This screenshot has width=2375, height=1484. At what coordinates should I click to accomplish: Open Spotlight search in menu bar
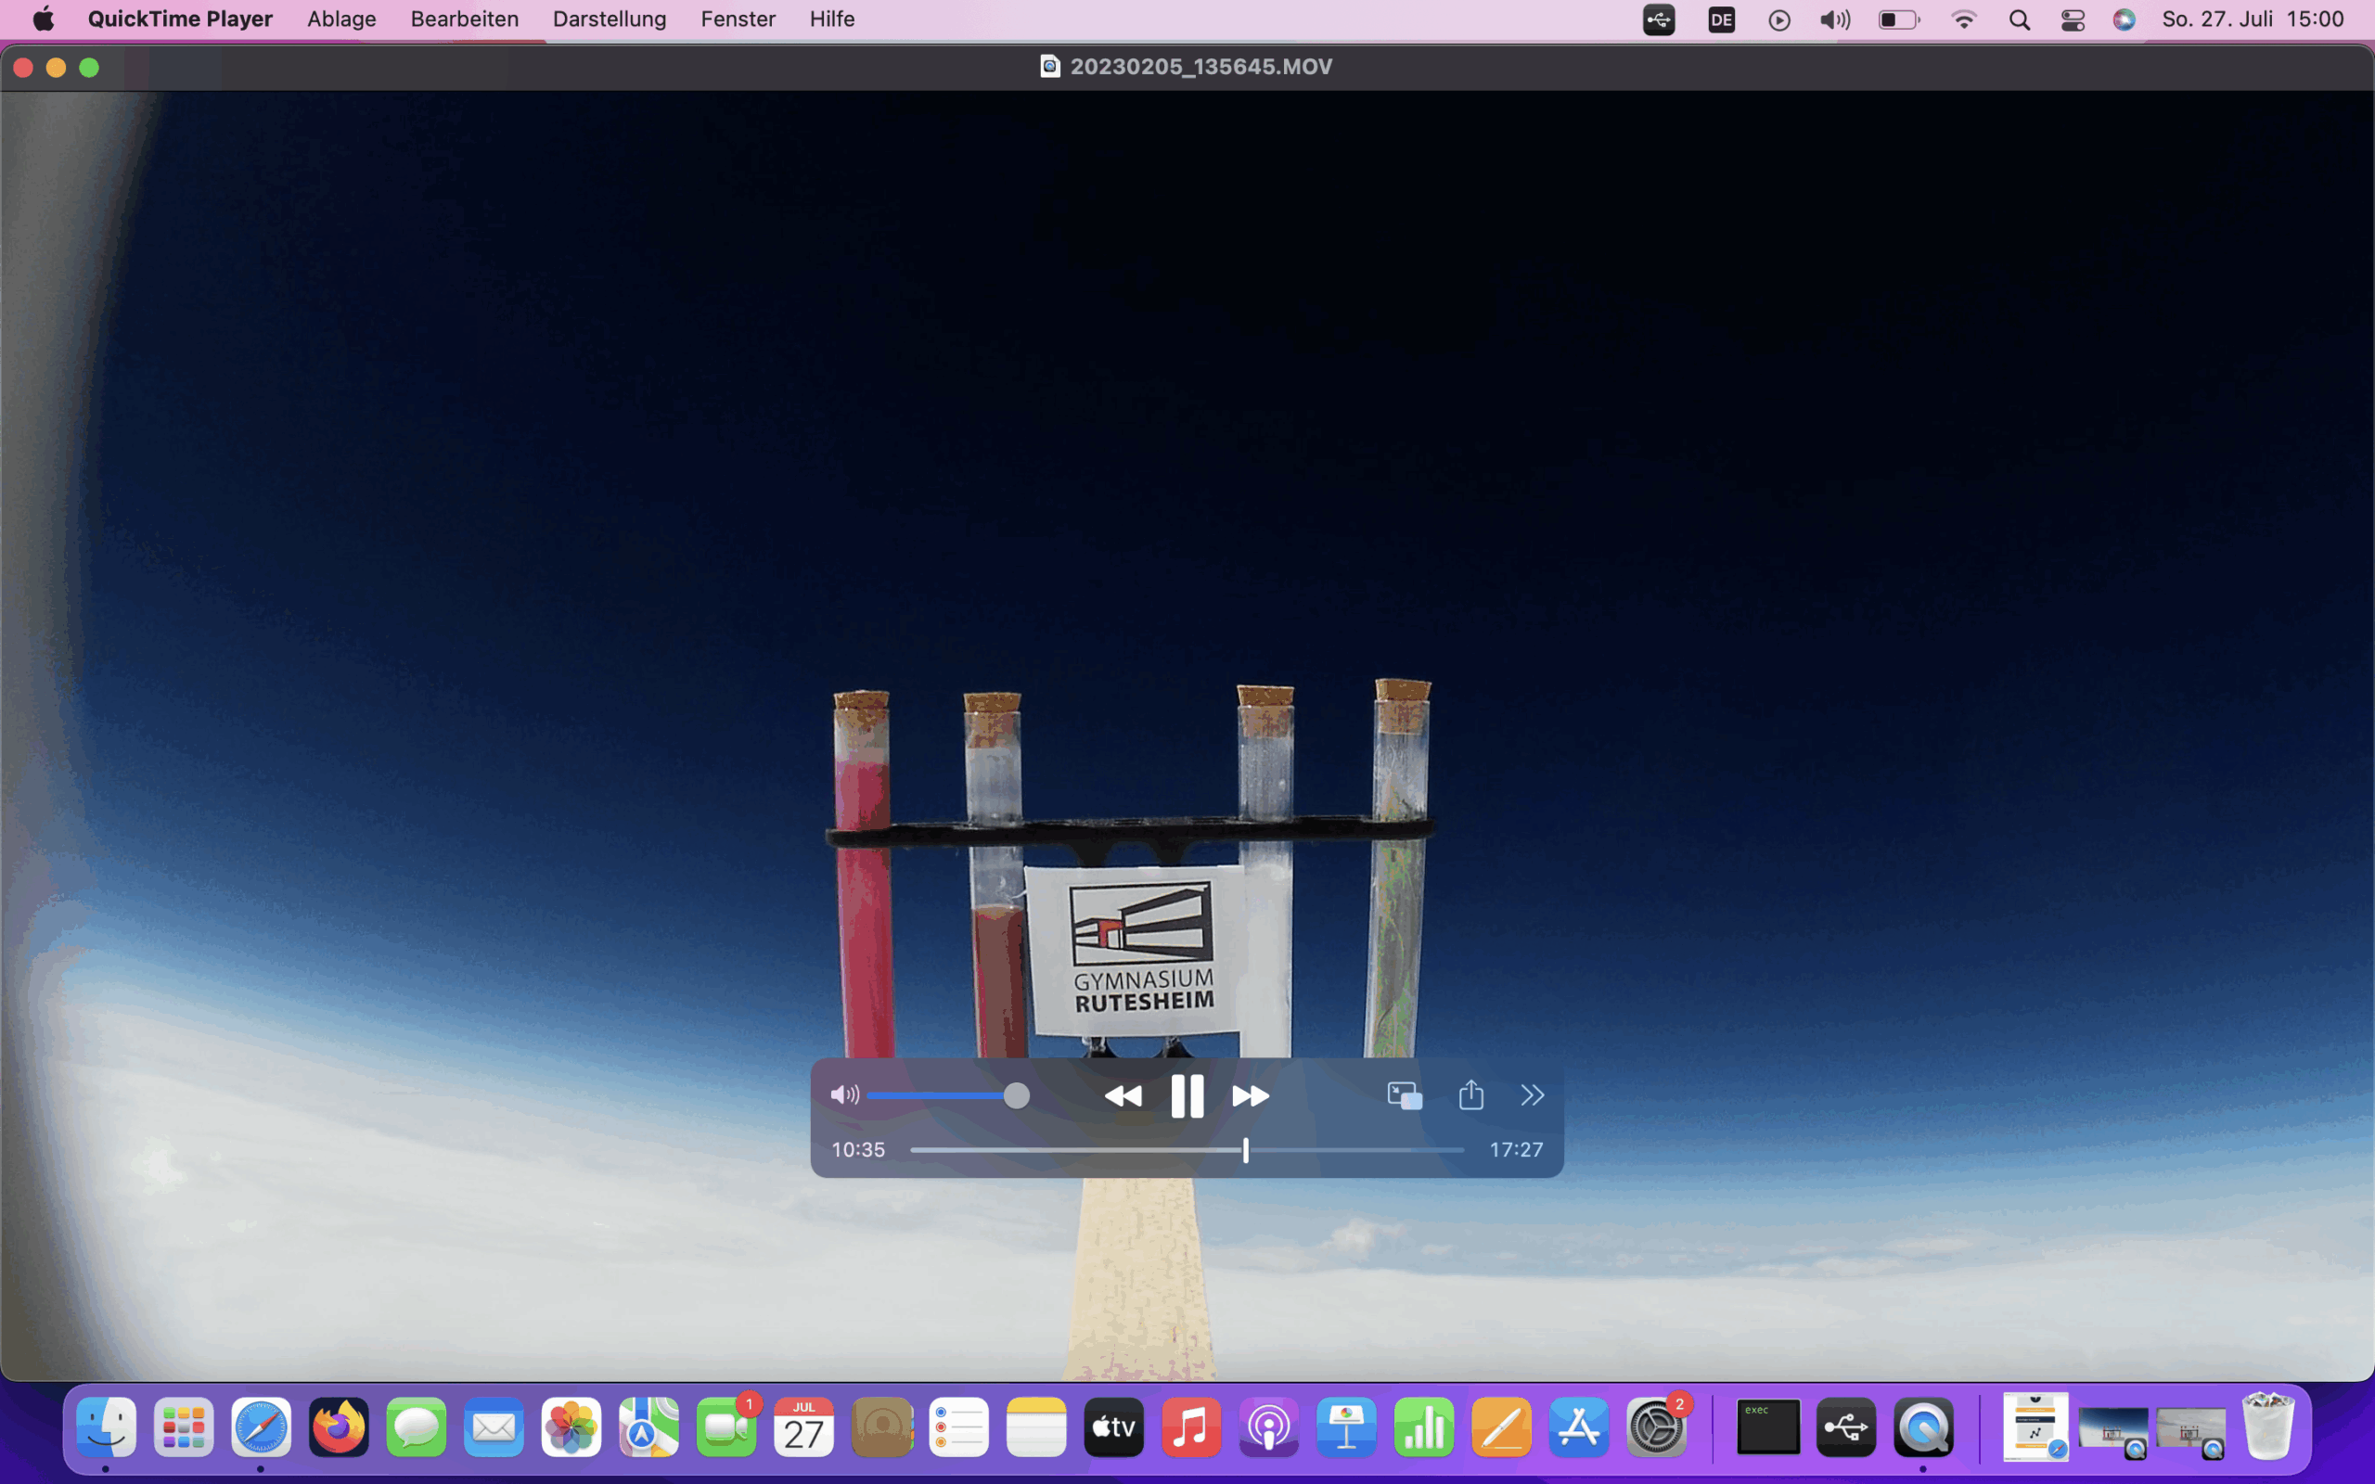(2019, 19)
